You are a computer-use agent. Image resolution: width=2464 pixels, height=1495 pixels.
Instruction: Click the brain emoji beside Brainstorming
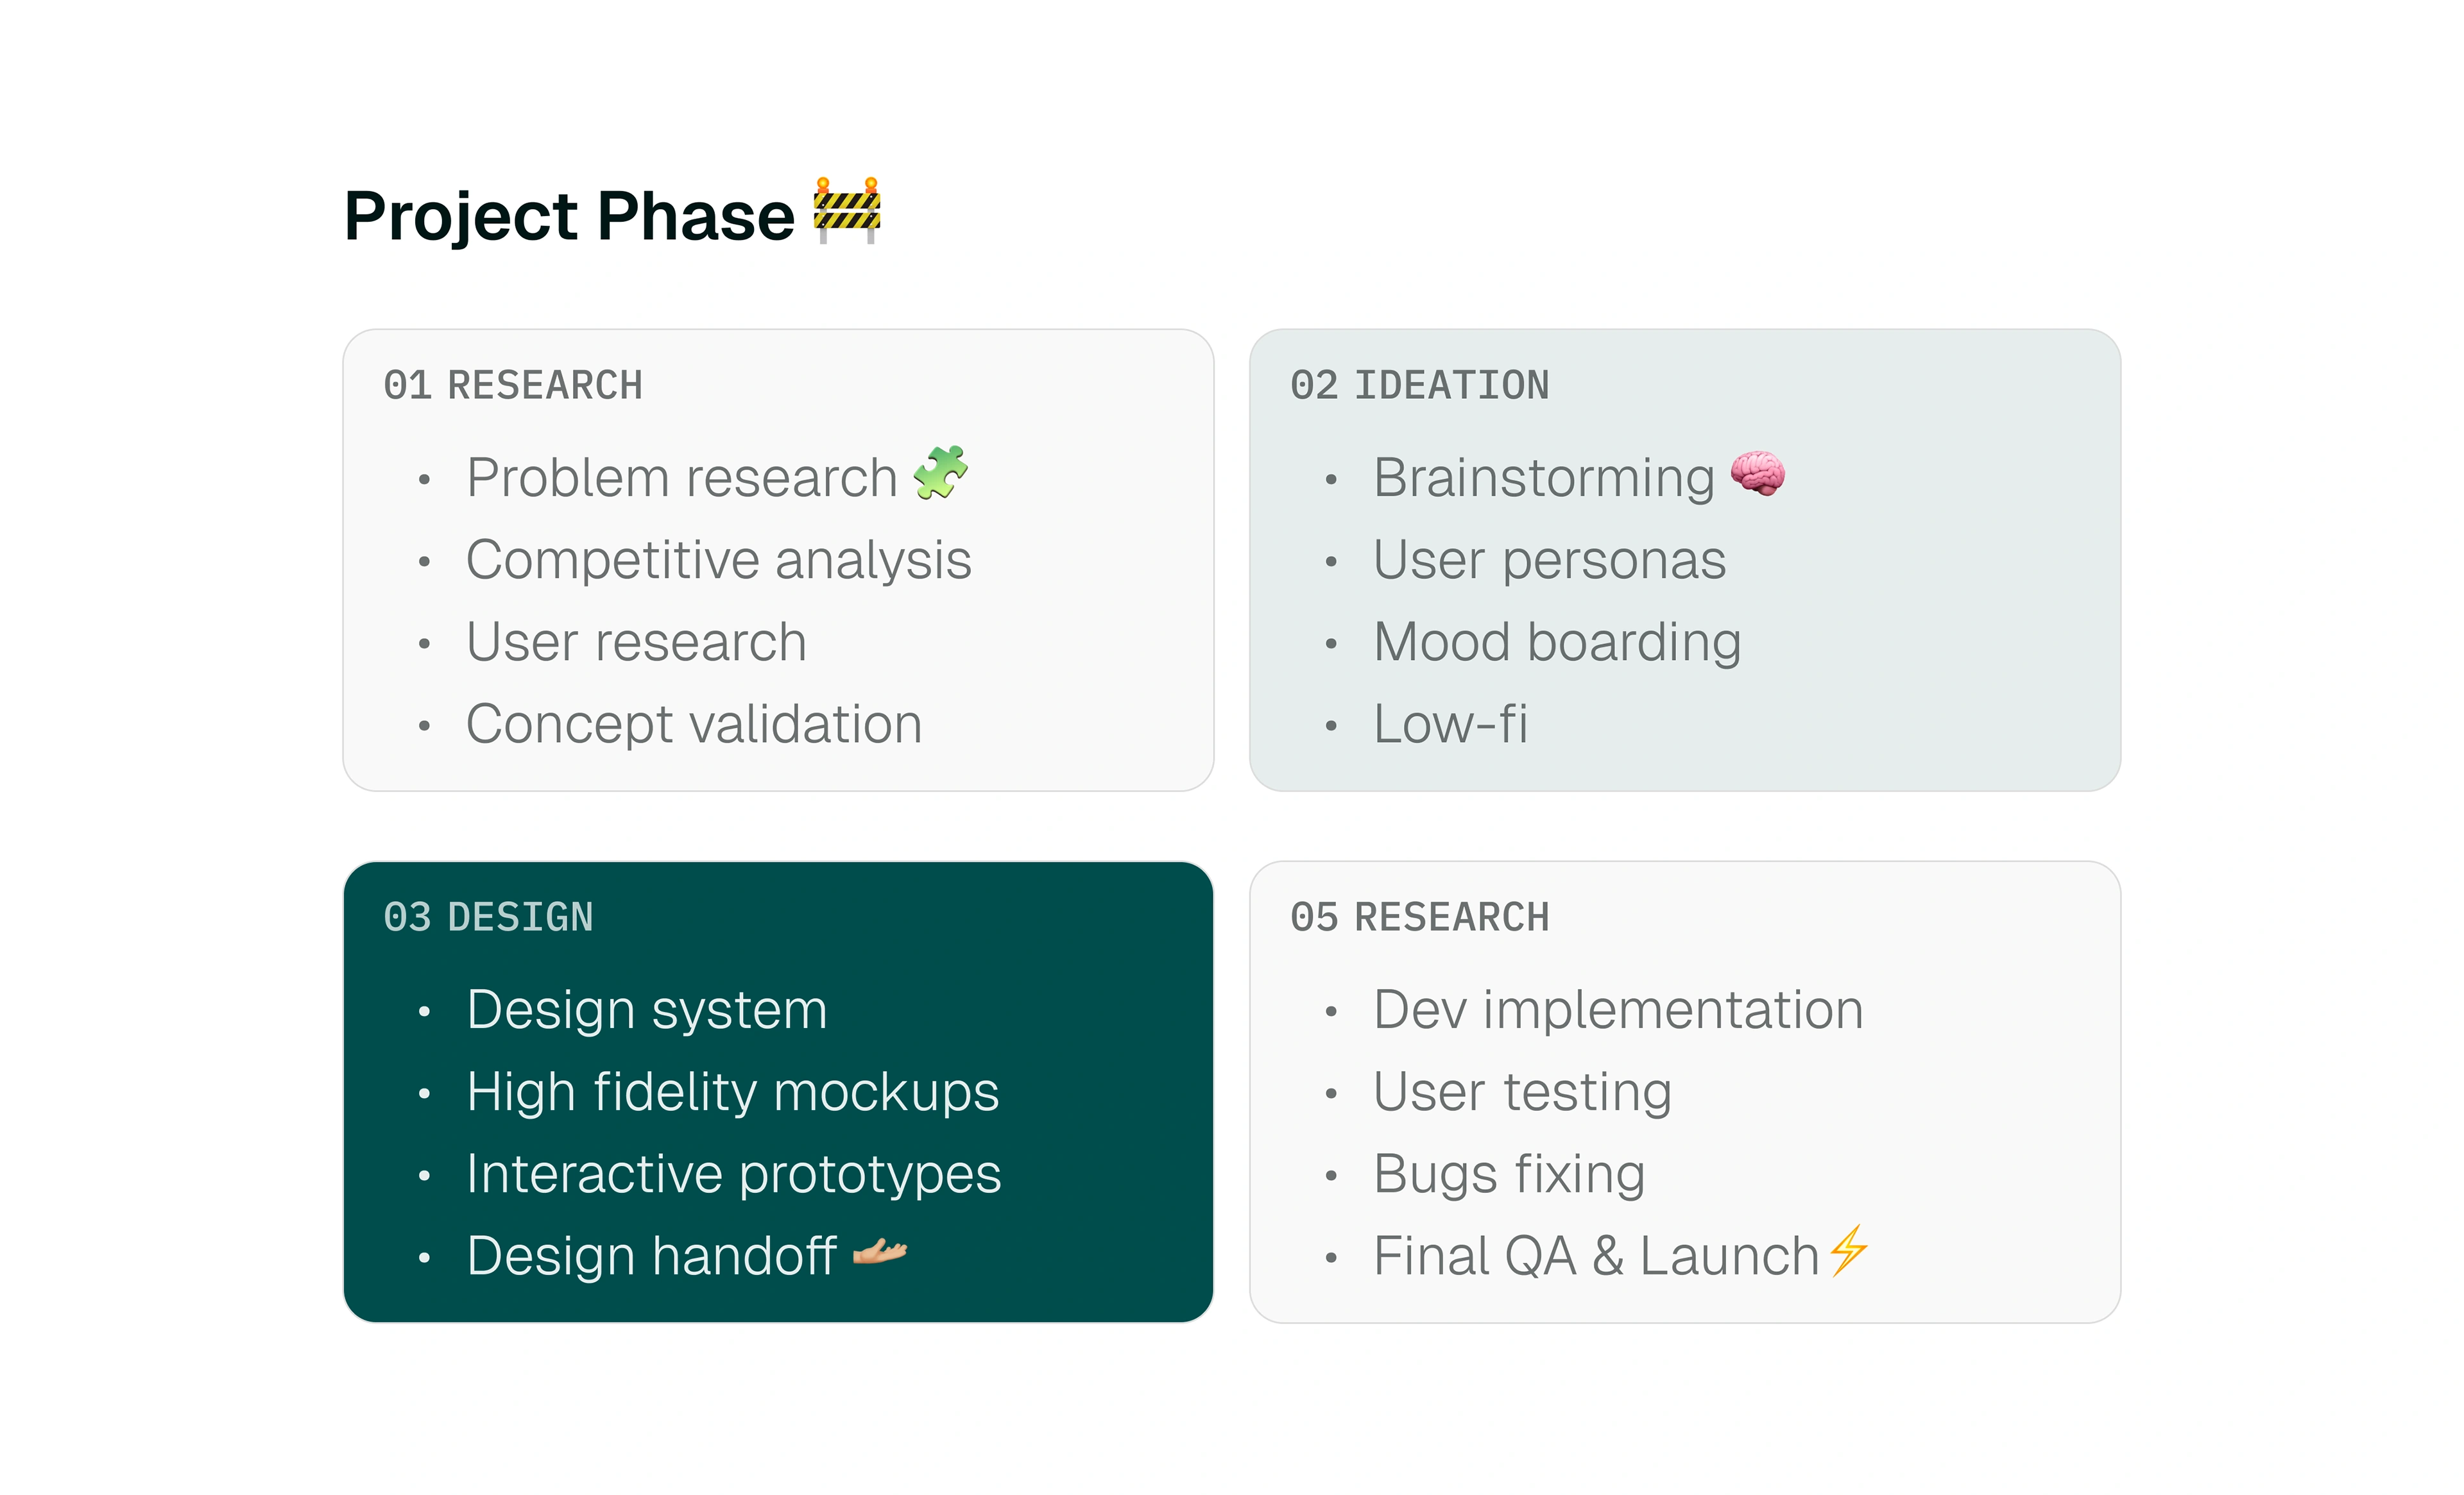pos(1757,474)
